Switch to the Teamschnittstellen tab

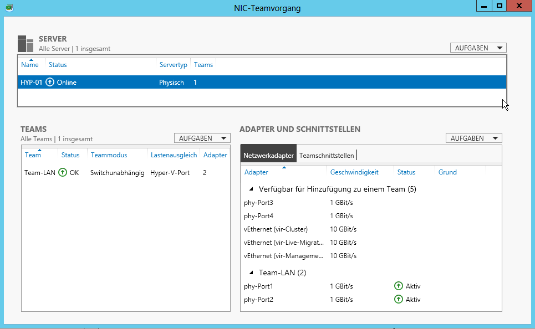coord(327,156)
